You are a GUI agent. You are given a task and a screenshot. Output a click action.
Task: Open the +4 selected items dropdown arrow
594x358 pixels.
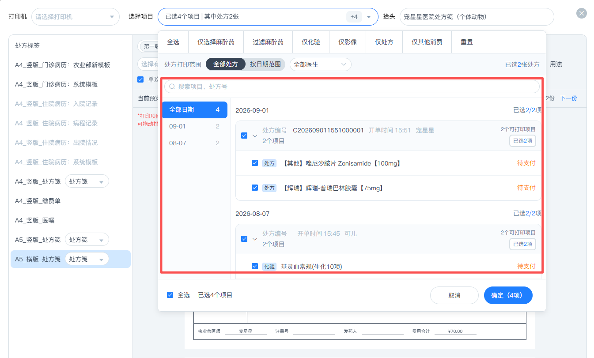(x=369, y=17)
